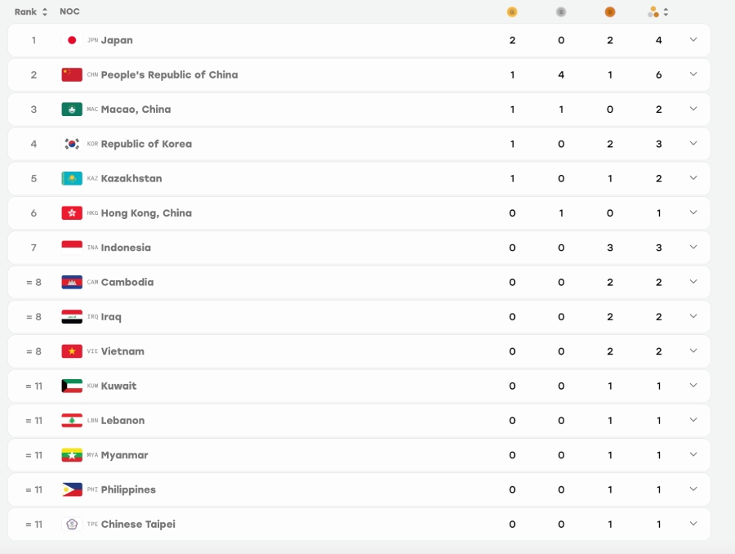Select the Chinese Taipei name
Screen dimensions: 735x554
point(138,524)
